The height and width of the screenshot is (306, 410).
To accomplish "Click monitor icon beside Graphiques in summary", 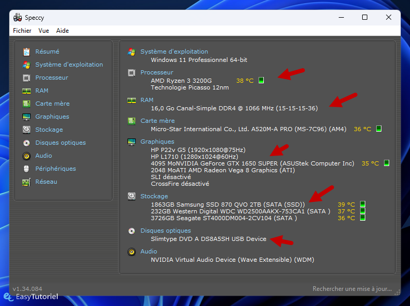I will [x=132, y=142].
